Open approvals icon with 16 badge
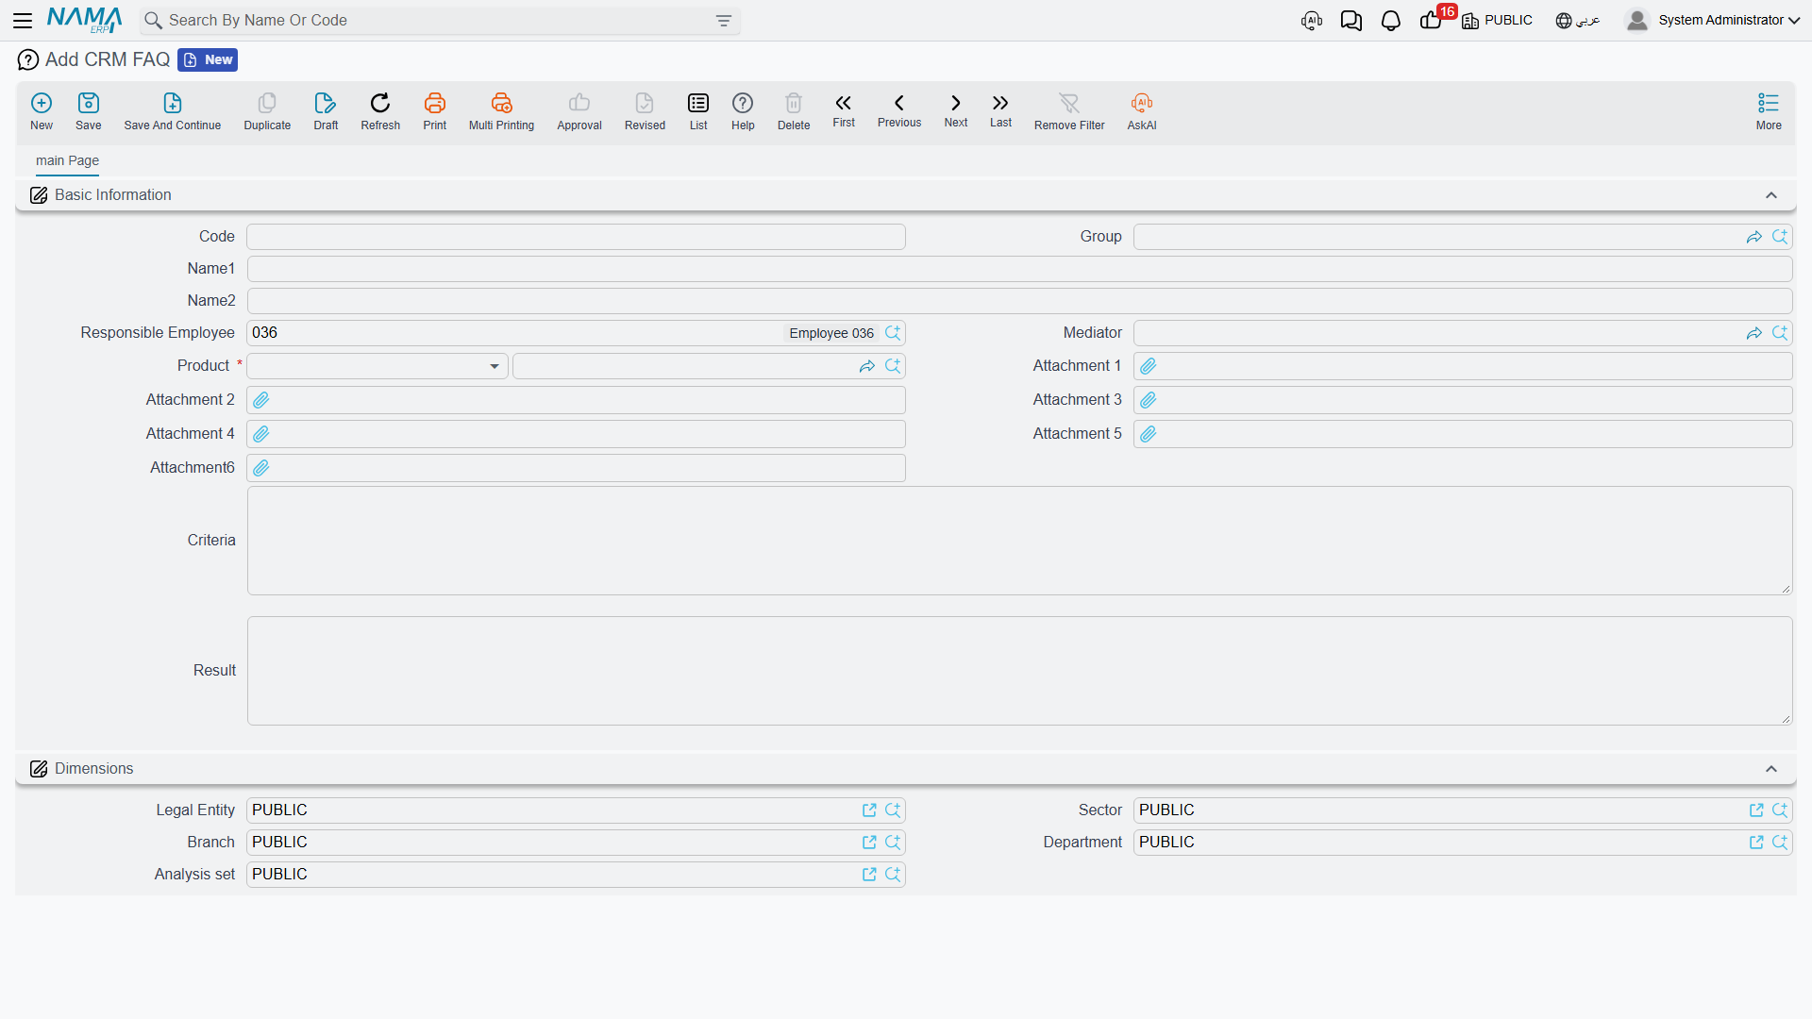 (x=1432, y=20)
